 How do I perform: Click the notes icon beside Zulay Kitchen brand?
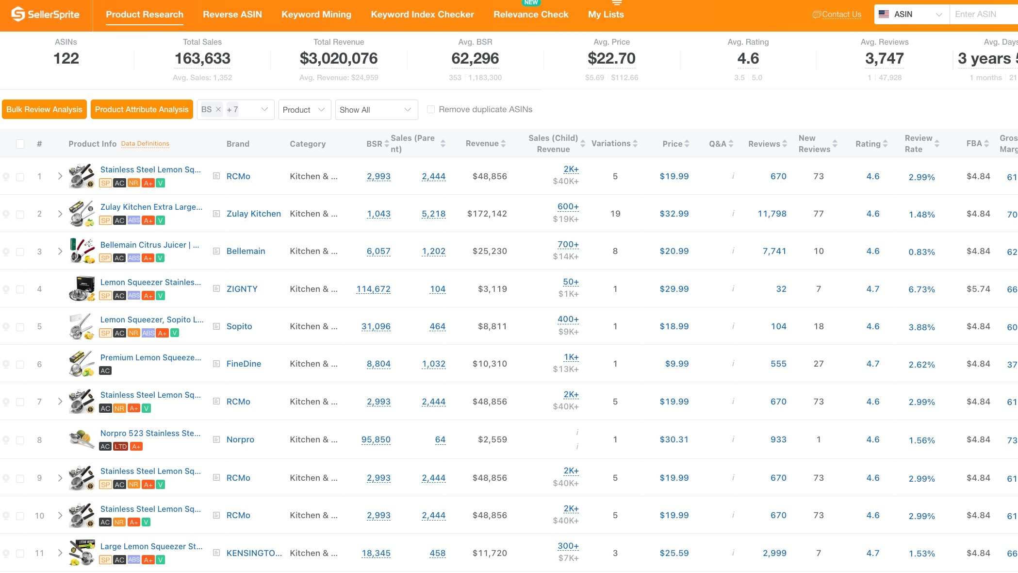coord(216,214)
